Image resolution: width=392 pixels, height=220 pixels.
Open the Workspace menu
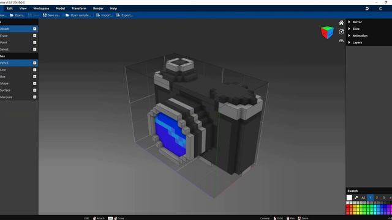[x=41, y=9]
